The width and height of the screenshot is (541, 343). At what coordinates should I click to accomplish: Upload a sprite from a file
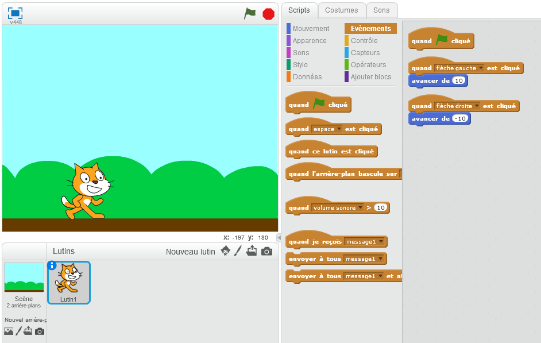click(x=252, y=251)
